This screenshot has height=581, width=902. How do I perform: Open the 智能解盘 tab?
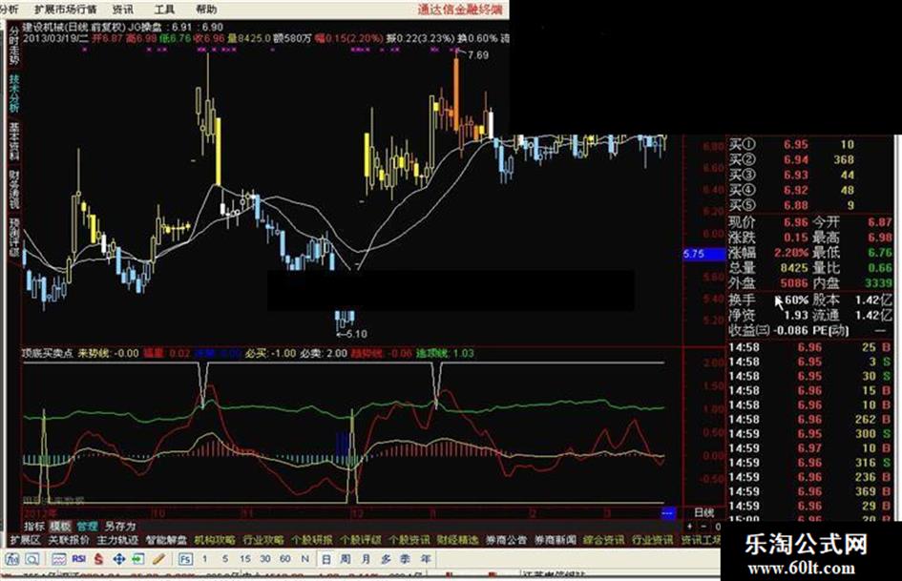tap(166, 540)
